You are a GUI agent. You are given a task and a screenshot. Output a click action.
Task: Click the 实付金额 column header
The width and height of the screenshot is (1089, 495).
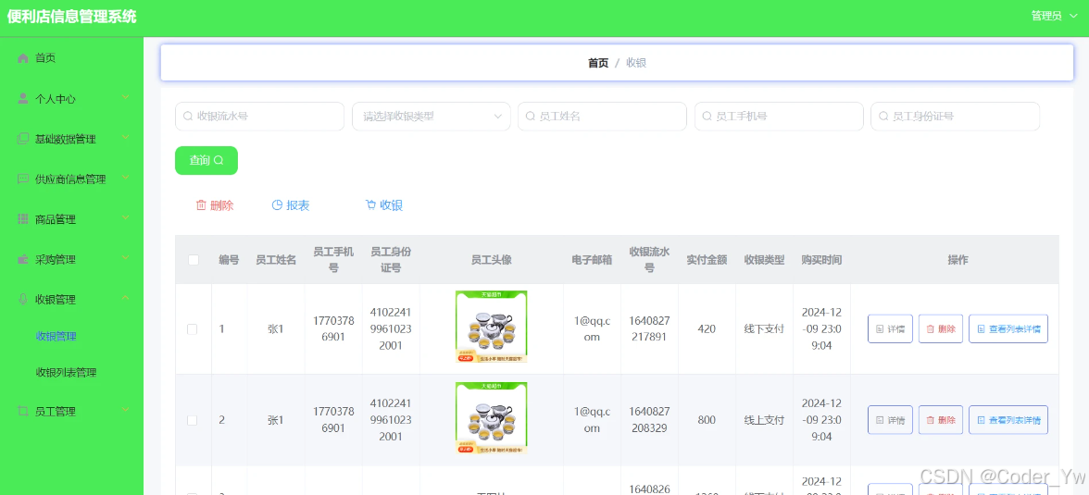coord(707,260)
